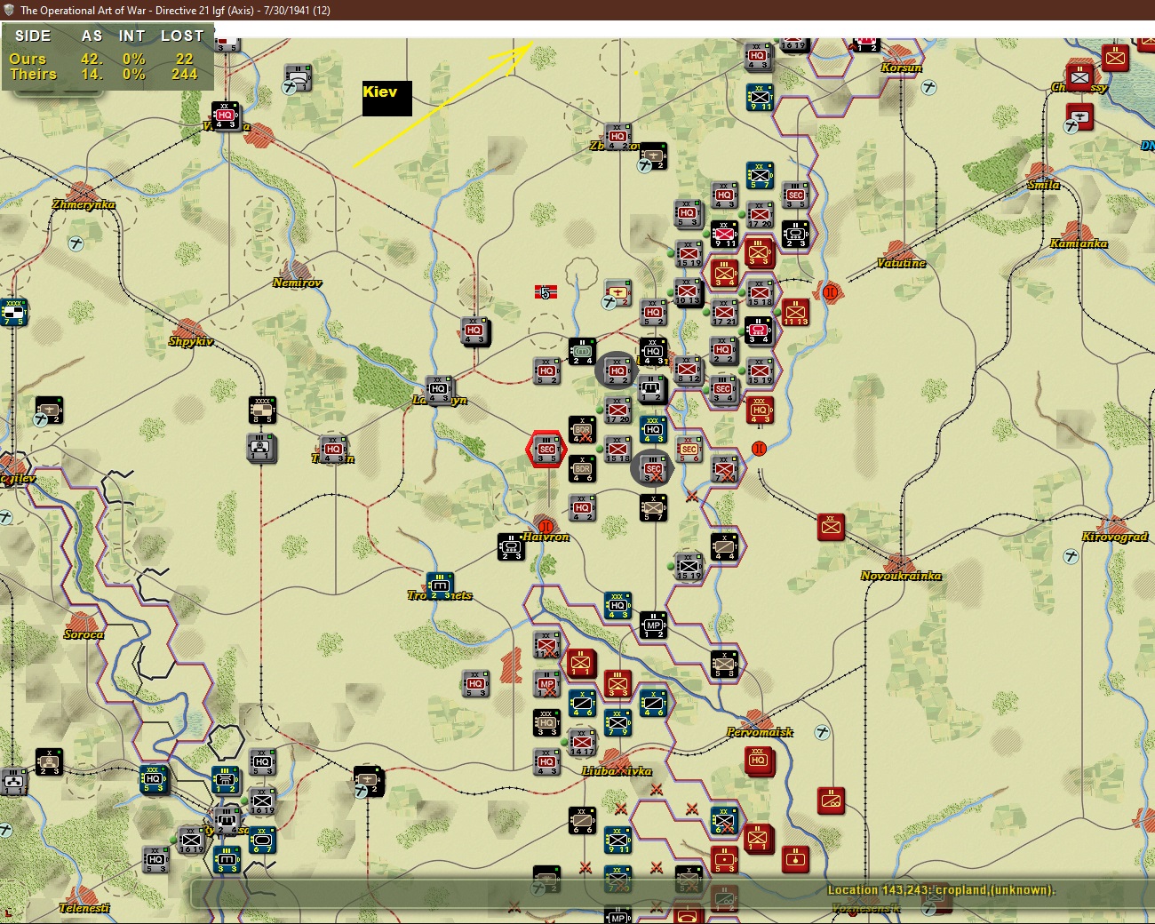
Task: Click the Kirovograd city label
Action: (1115, 537)
